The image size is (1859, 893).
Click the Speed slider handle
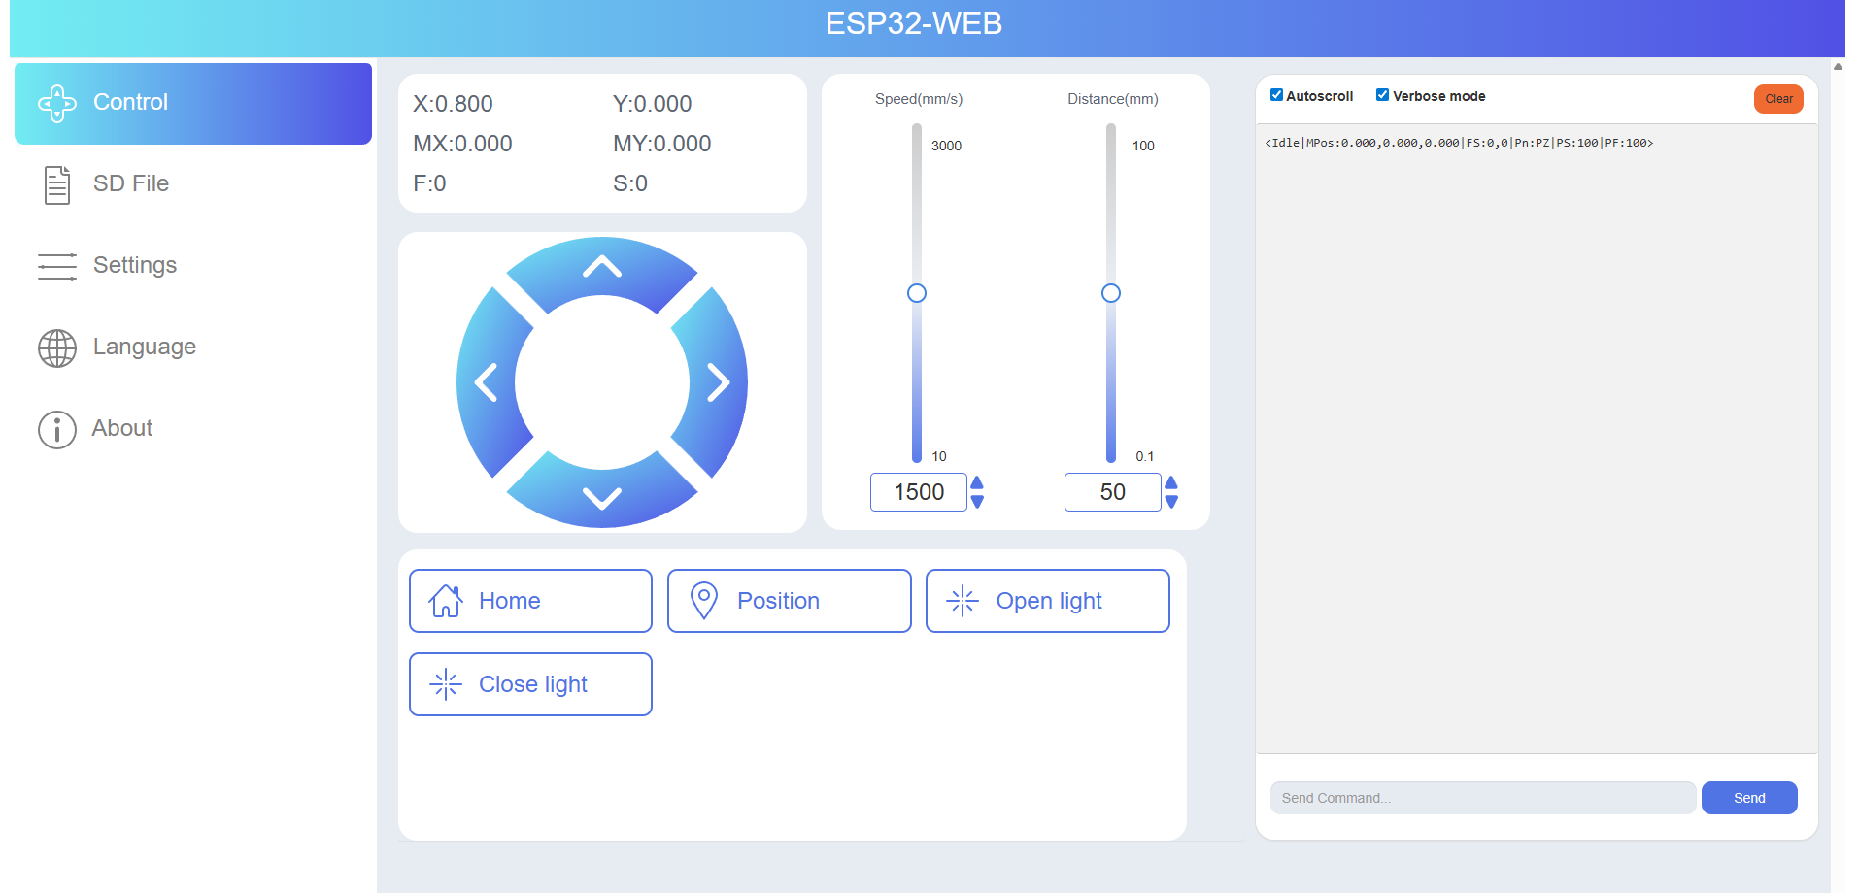pos(917,293)
